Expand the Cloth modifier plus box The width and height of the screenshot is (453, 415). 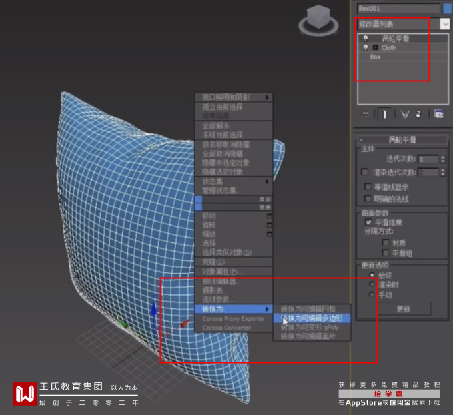coord(376,47)
